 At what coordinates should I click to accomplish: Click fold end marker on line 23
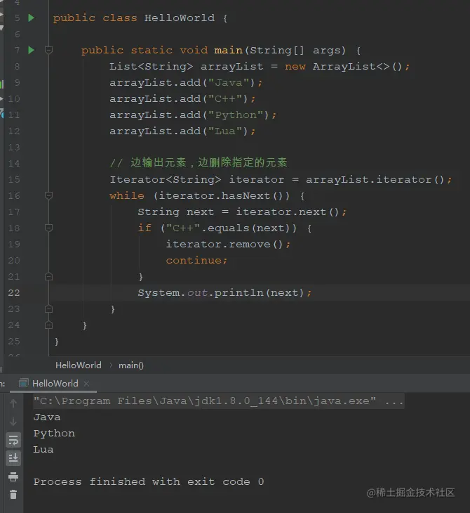tap(48, 309)
